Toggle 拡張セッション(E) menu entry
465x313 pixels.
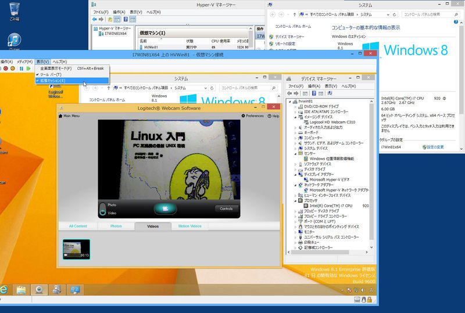point(72,81)
